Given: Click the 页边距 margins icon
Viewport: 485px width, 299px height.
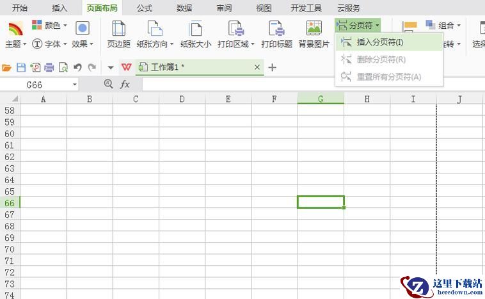Looking at the screenshot, I should pyautogui.click(x=119, y=28).
